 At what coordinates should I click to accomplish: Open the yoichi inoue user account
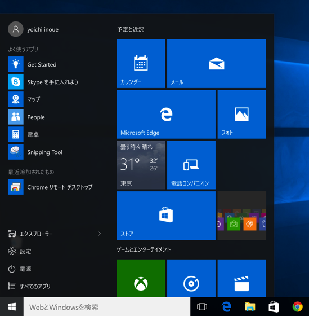tap(33, 29)
